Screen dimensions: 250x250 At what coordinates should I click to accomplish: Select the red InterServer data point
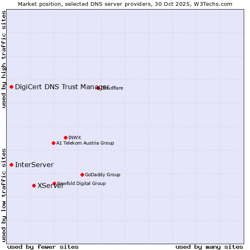tap(12, 165)
